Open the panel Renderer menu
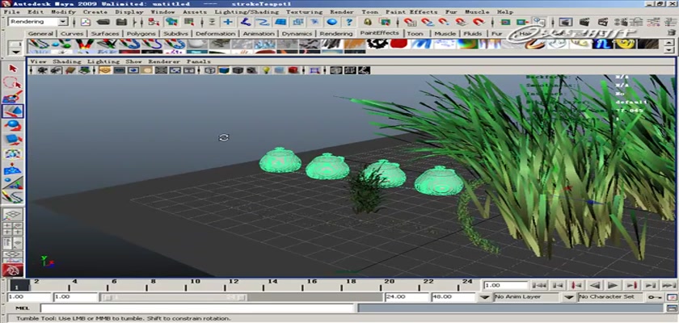 [163, 61]
